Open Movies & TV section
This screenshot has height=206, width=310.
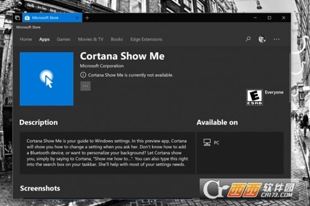pos(90,39)
